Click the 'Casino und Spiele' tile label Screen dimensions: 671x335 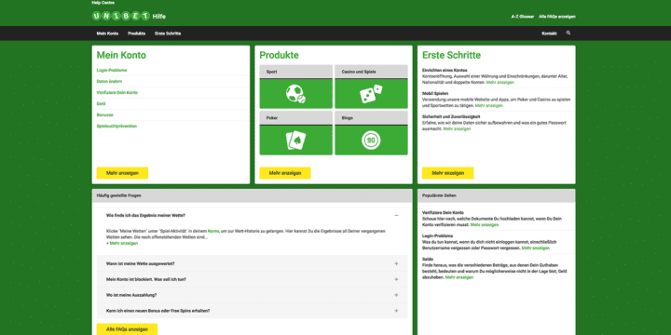(359, 72)
